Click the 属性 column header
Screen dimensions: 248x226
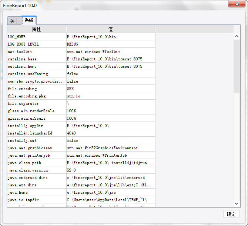[37, 29]
